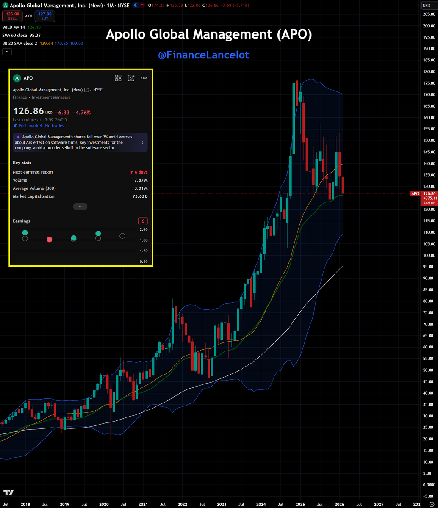Click the Next earnings report row

pos(80,172)
